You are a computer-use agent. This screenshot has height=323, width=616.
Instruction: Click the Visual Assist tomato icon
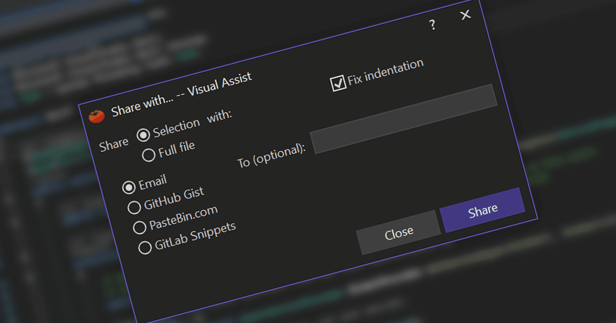pyautogui.click(x=97, y=116)
